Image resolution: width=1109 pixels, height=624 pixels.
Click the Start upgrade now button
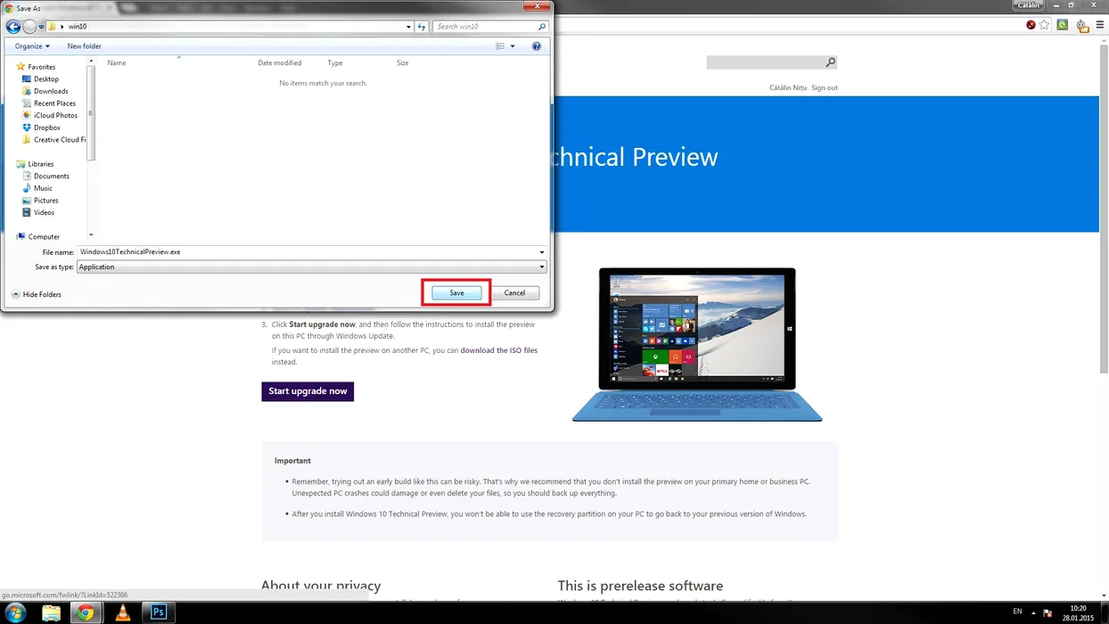[308, 391]
